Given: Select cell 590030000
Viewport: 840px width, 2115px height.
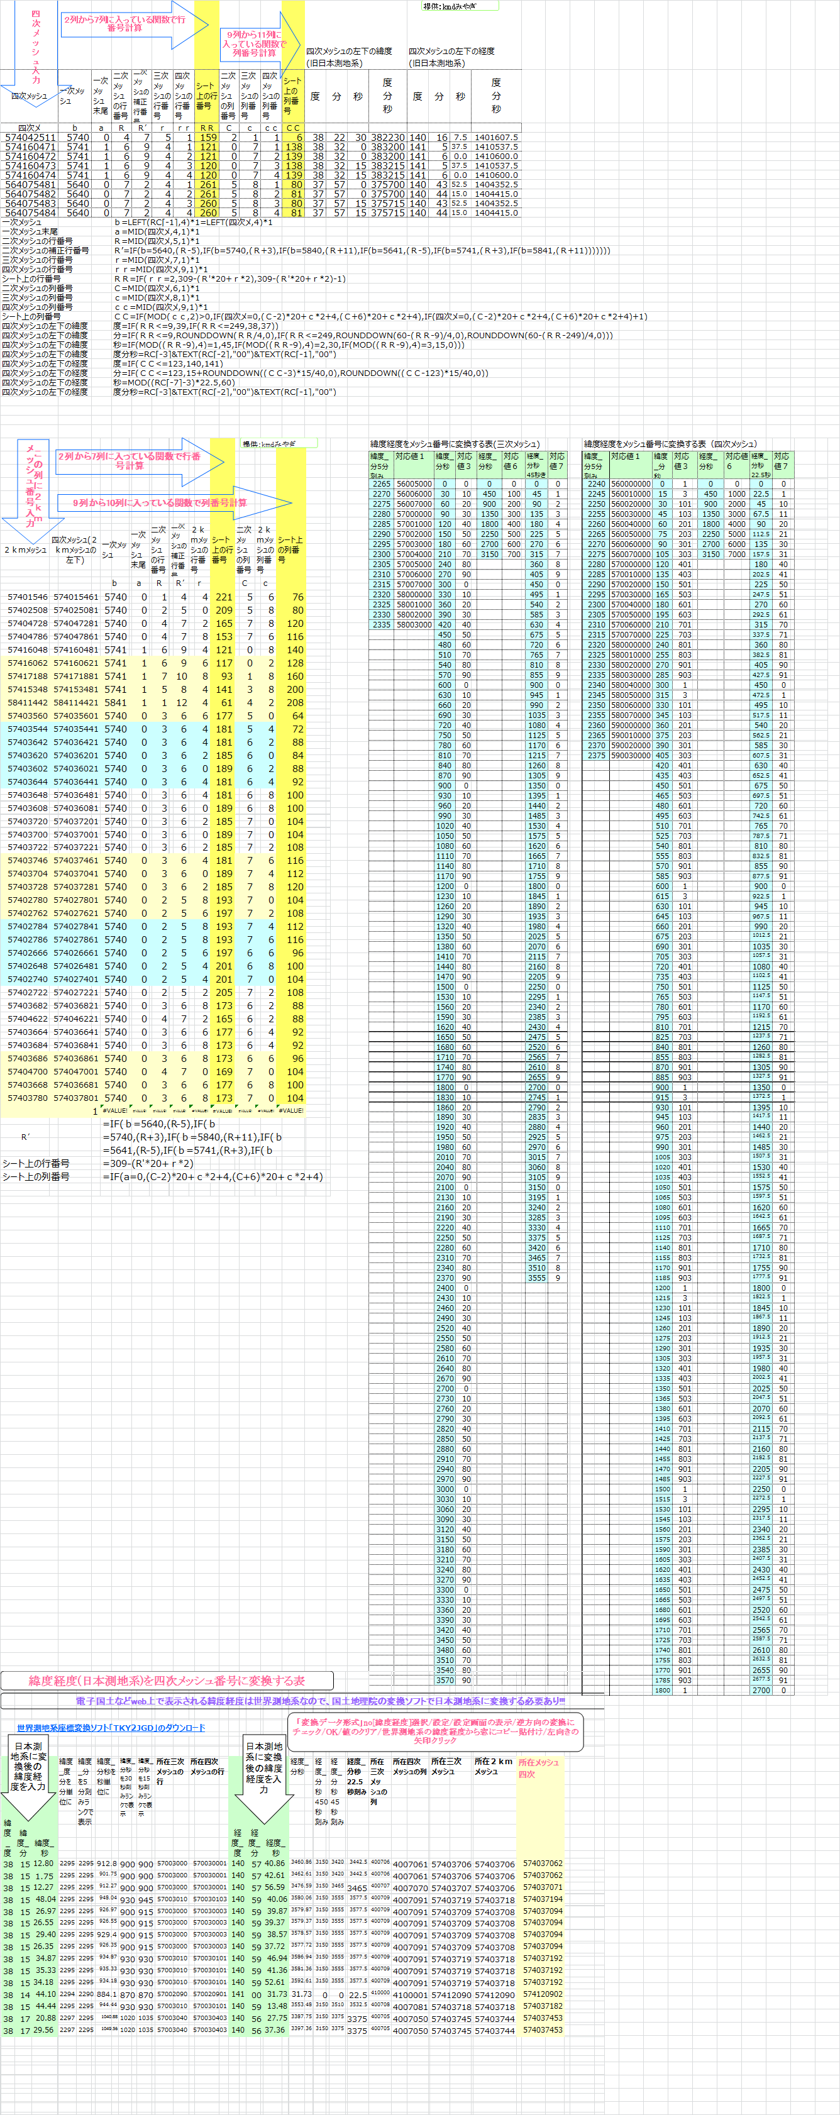Looking at the screenshot, I should [631, 755].
